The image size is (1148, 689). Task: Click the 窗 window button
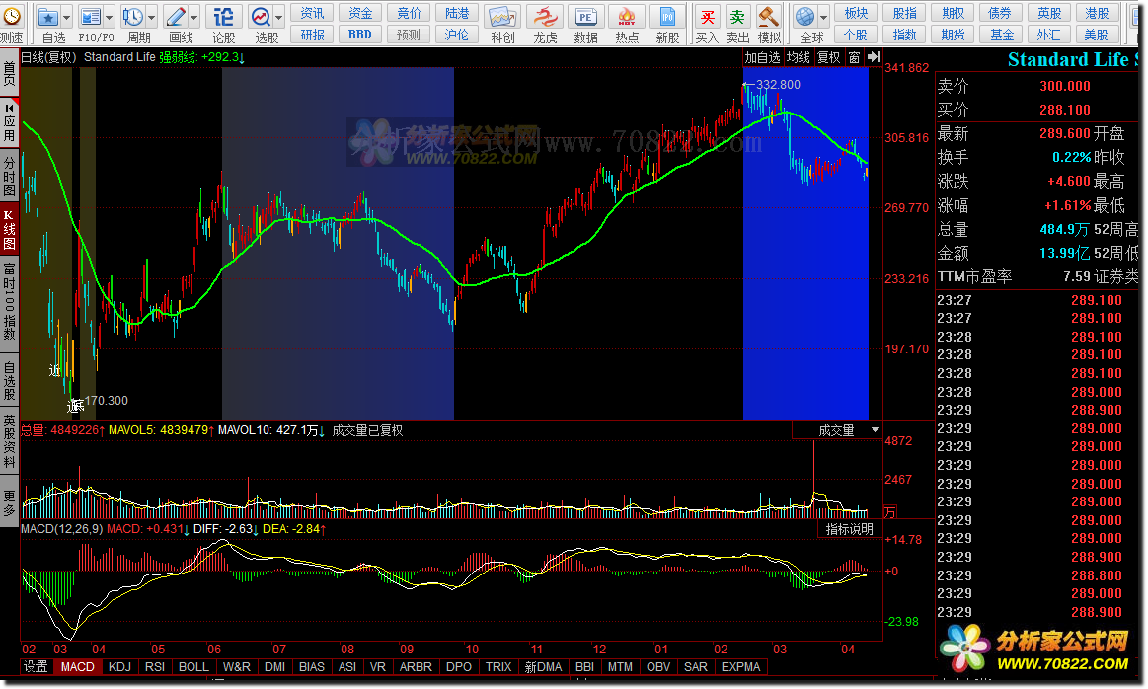click(x=855, y=57)
